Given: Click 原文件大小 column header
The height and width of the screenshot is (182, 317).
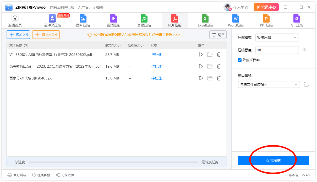Looking at the screenshot, I should [x=113, y=45].
